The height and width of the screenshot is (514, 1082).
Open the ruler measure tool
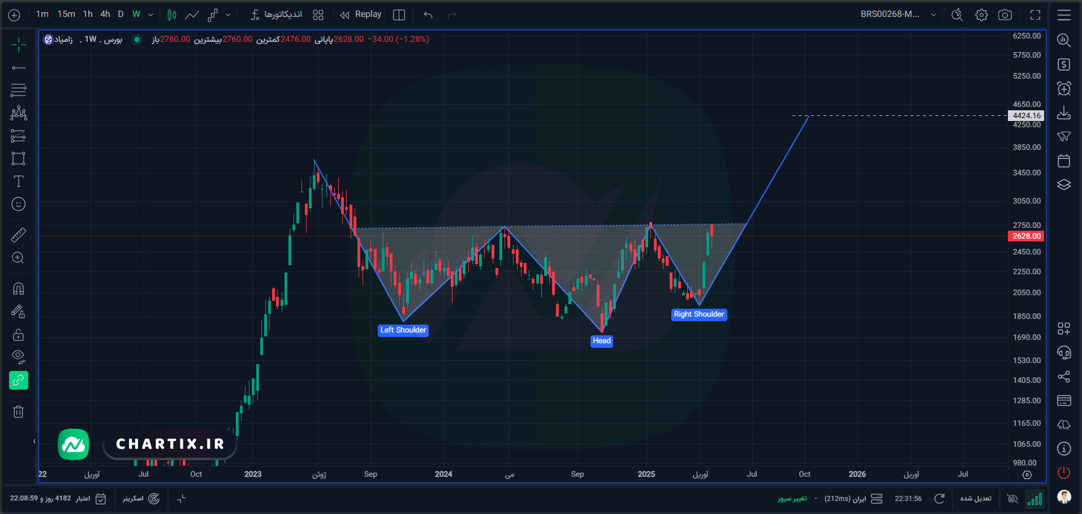18,235
